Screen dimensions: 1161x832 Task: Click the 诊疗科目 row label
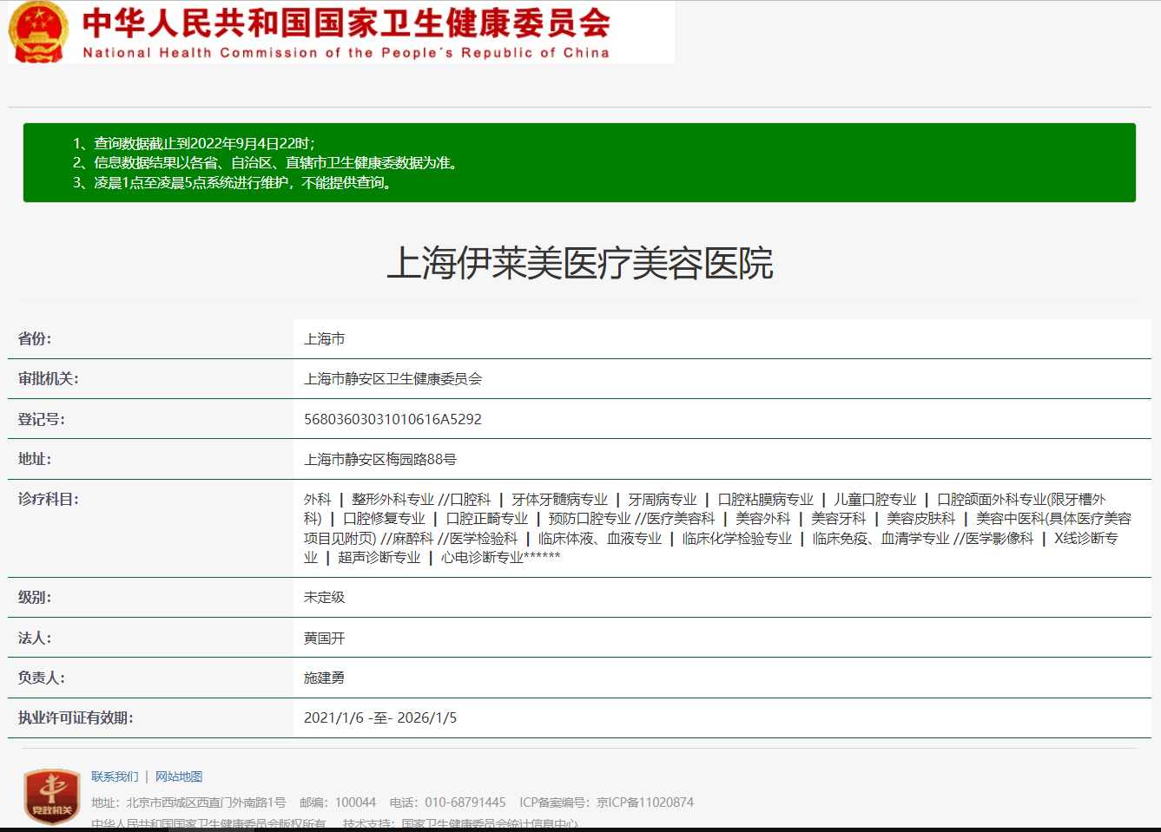point(49,499)
